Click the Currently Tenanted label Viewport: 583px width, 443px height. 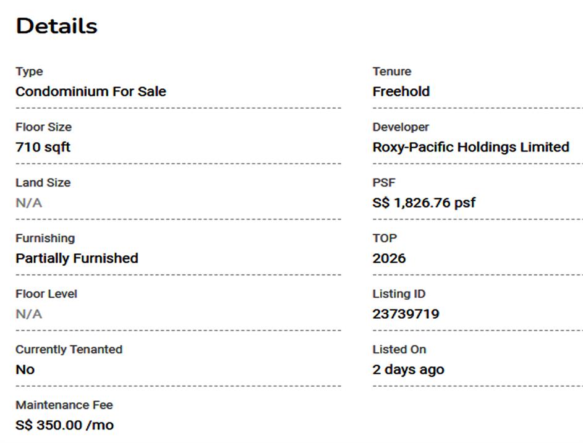tap(69, 350)
